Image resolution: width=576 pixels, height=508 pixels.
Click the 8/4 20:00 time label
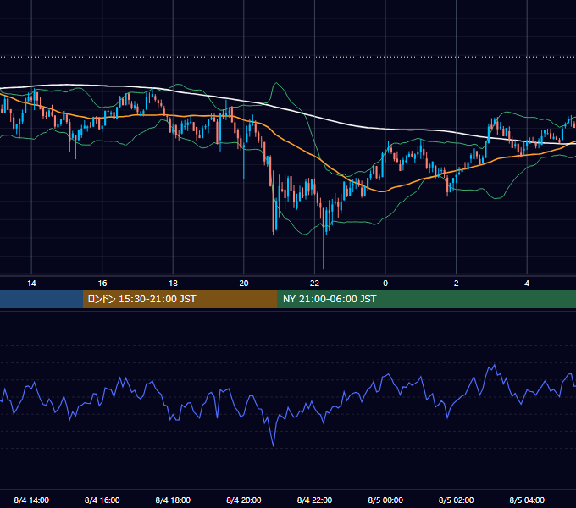click(x=244, y=500)
